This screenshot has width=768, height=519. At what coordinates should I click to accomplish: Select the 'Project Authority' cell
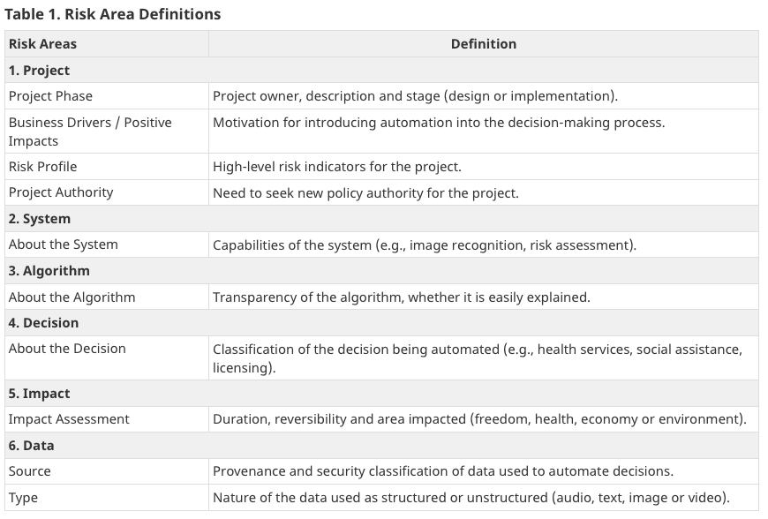click(61, 192)
